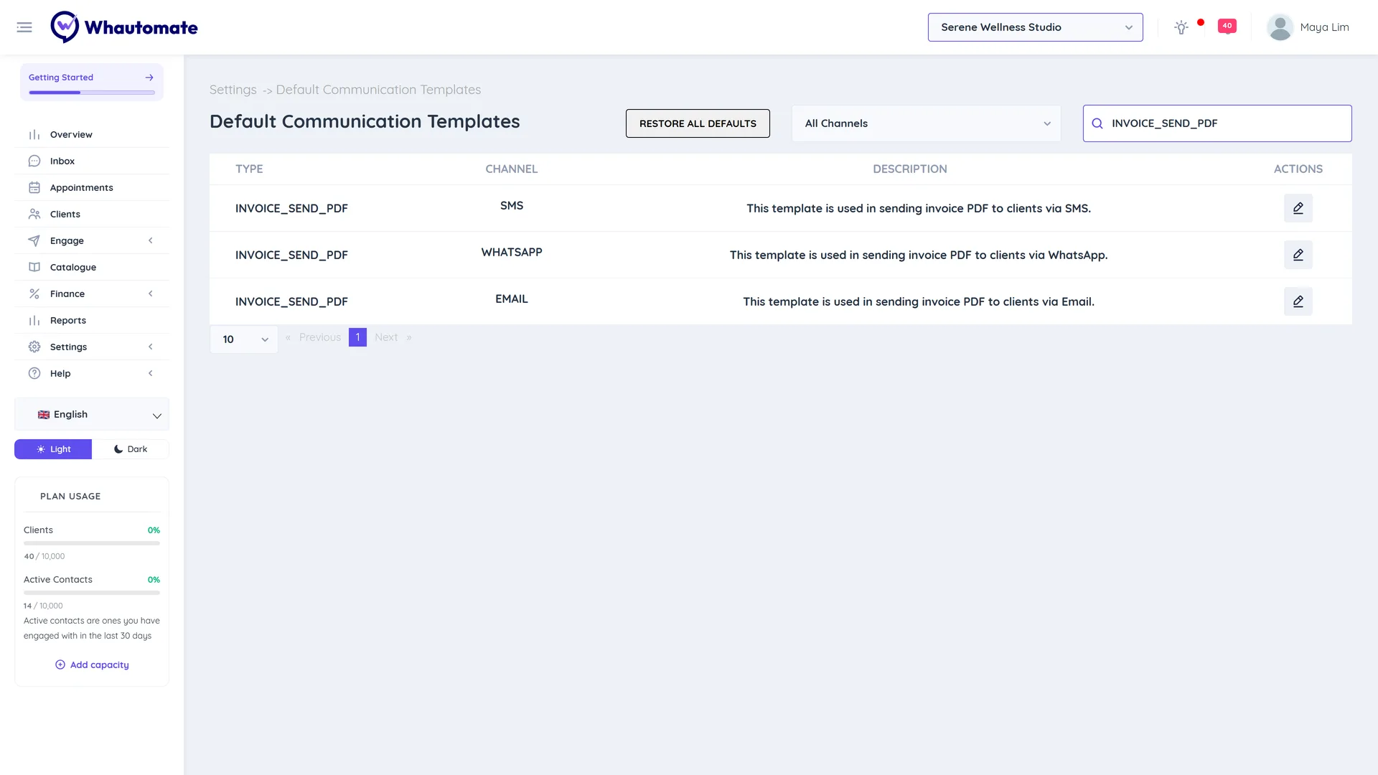
Task: Click the Catalogue book icon
Action: [x=34, y=268]
